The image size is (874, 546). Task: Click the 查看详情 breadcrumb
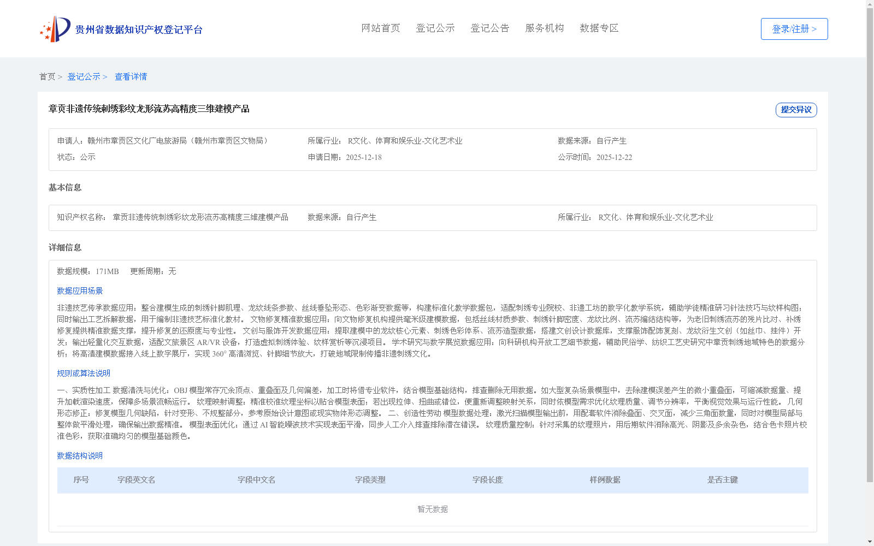(x=131, y=76)
